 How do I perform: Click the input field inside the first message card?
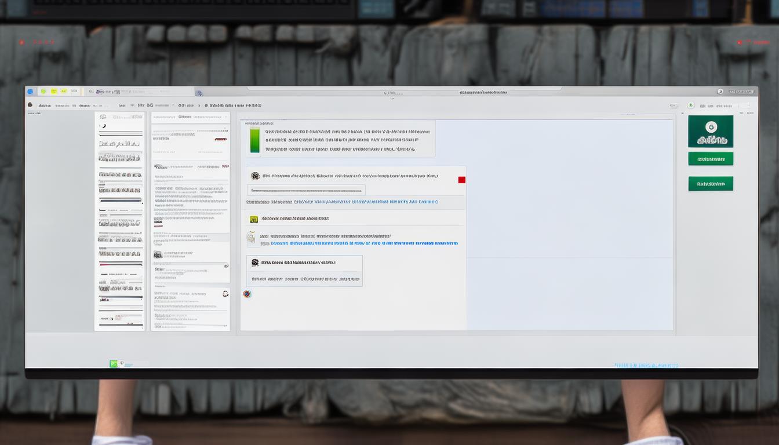(306, 190)
